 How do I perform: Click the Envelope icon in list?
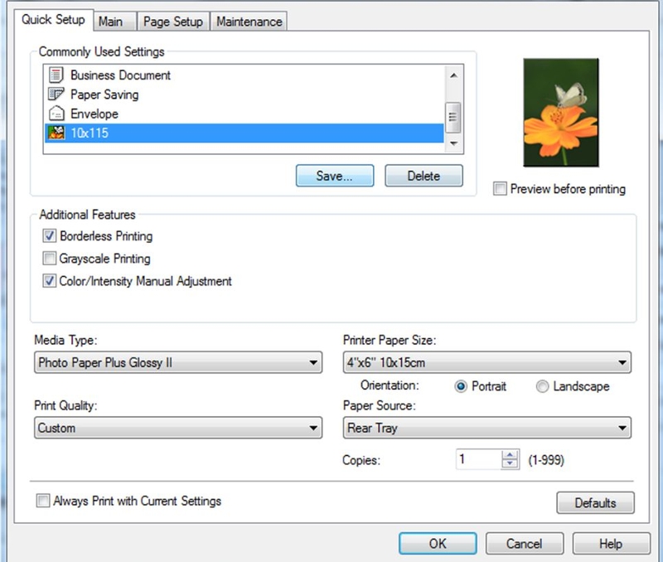coord(56,114)
